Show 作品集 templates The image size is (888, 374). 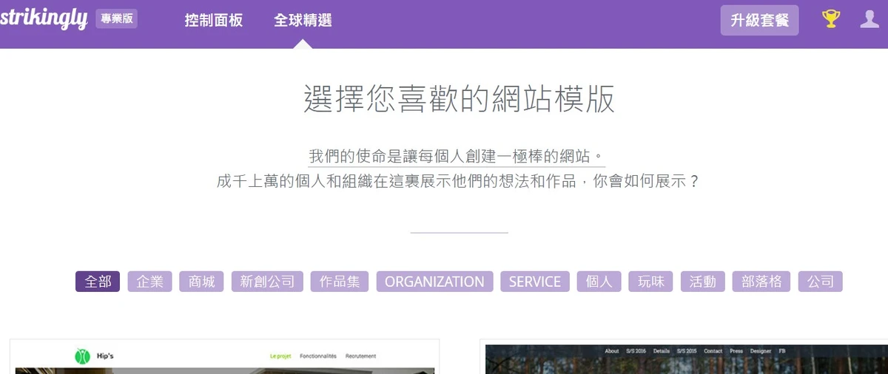coord(339,282)
